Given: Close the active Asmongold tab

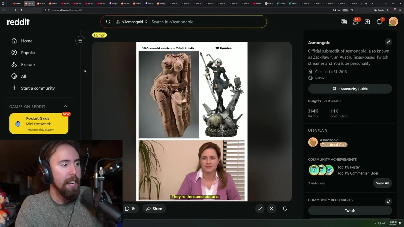Looking at the screenshot, I should pyautogui.click(x=33, y=3).
